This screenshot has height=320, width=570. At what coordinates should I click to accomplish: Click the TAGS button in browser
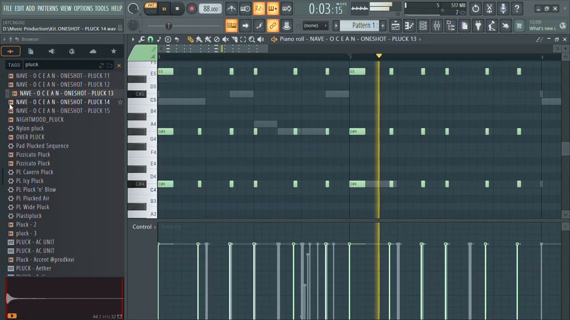(x=14, y=65)
